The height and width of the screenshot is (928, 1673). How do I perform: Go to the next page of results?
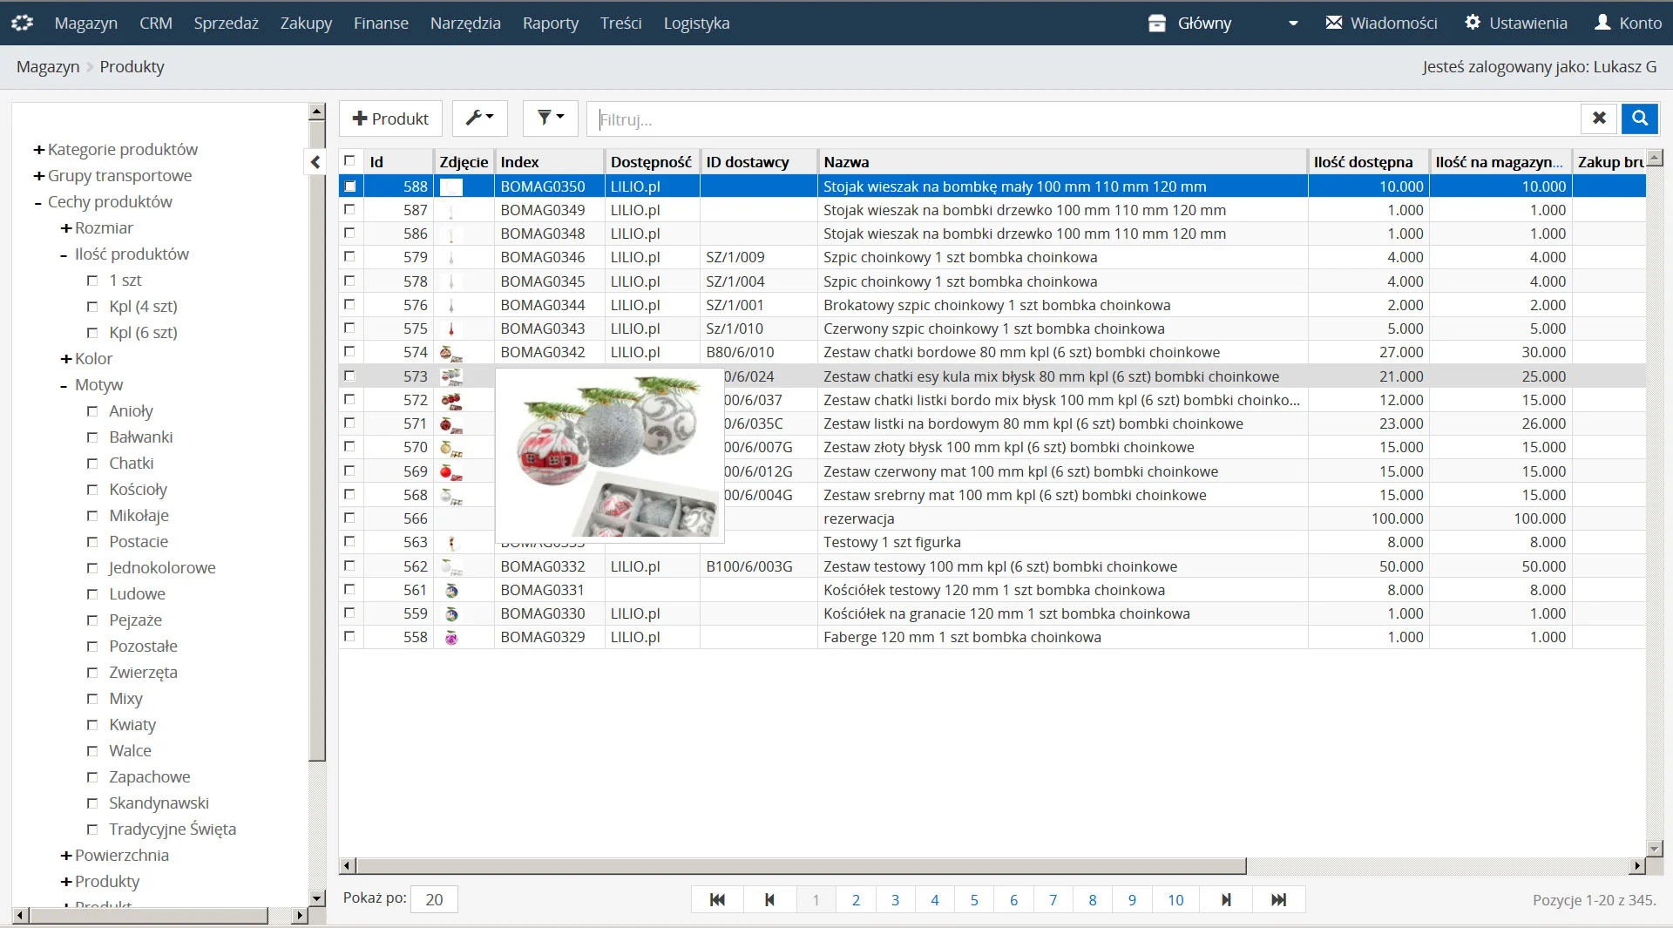coord(1226,899)
